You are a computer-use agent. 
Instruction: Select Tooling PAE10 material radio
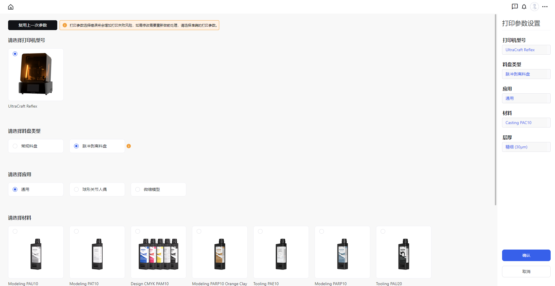pos(260,231)
